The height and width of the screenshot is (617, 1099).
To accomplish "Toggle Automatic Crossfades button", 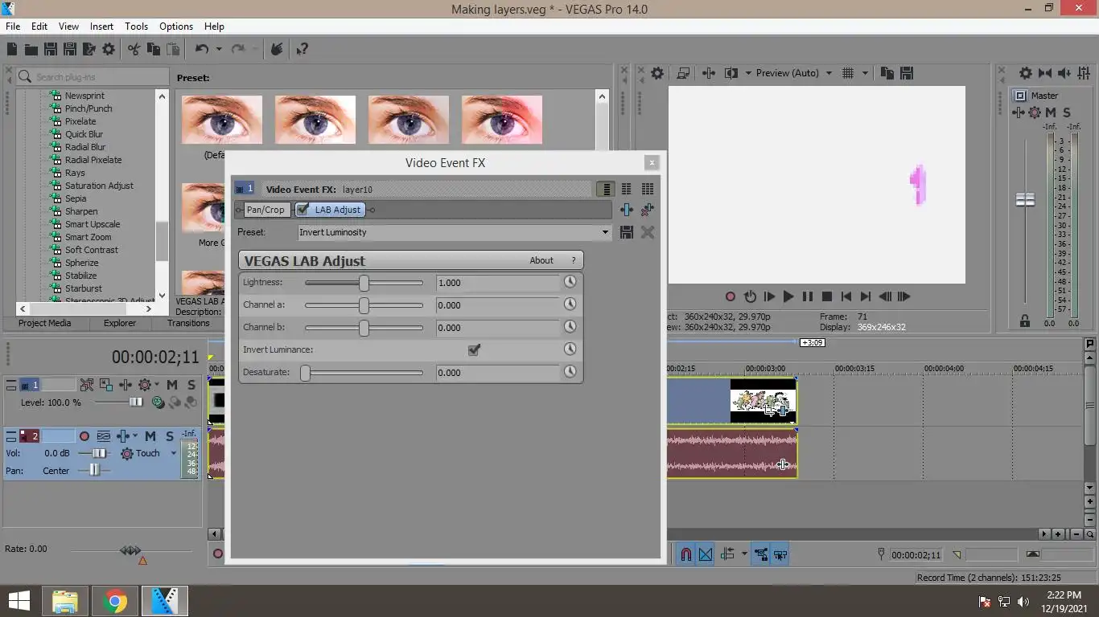I will tap(706, 554).
